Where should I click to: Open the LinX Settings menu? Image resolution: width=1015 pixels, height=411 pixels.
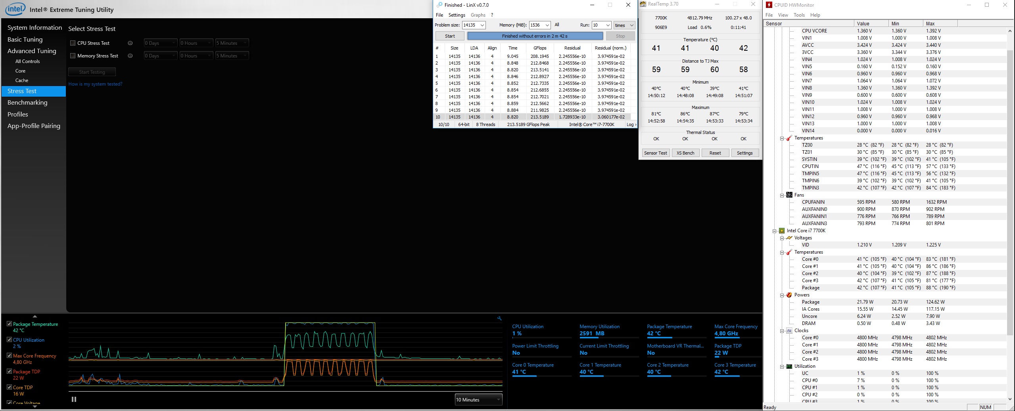457,15
